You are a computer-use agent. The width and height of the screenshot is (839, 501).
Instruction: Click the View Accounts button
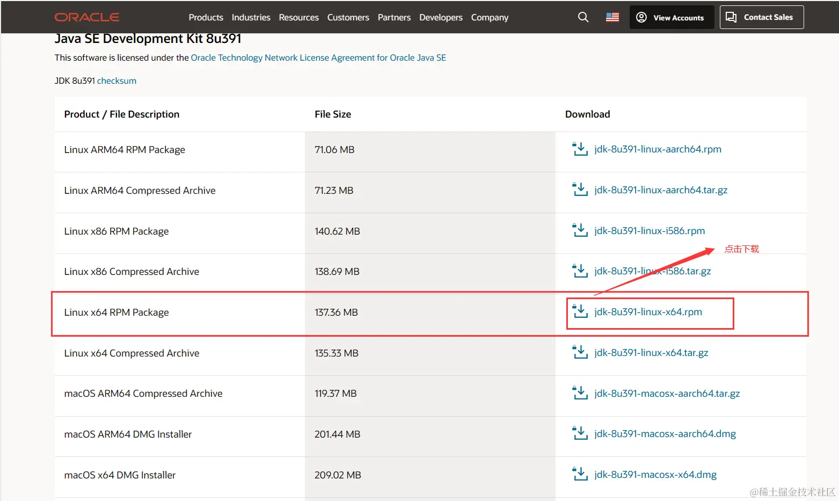click(x=672, y=17)
